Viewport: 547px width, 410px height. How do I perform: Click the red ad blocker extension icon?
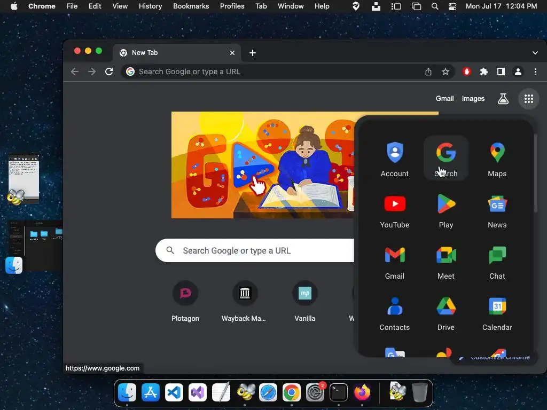point(466,72)
